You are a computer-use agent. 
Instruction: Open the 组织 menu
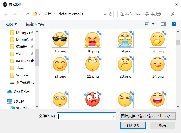(11, 24)
